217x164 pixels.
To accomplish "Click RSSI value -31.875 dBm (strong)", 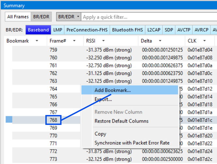I will click(109, 151).
